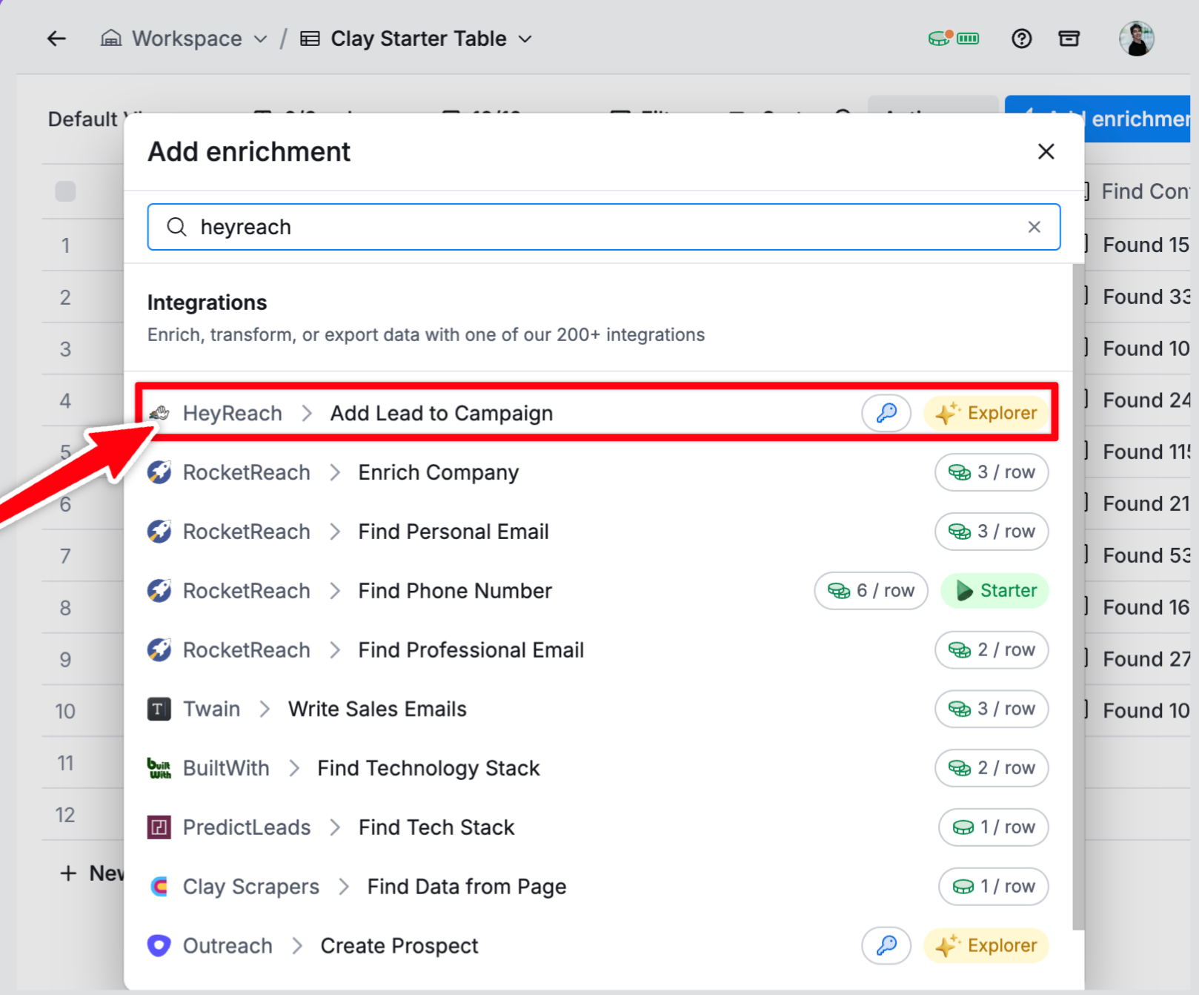Screen dimensions: 1199x995
Task: Click 3 / row cost on Twain row
Action: (992, 710)
